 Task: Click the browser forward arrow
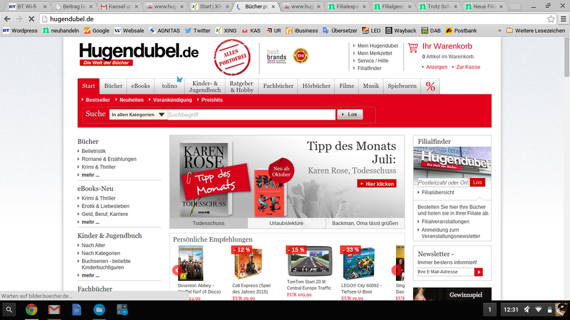point(19,19)
